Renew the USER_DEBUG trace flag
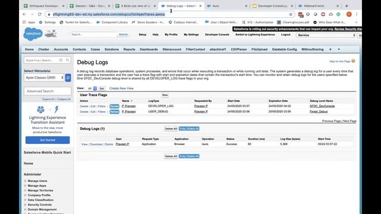 [x=114, y=112]
